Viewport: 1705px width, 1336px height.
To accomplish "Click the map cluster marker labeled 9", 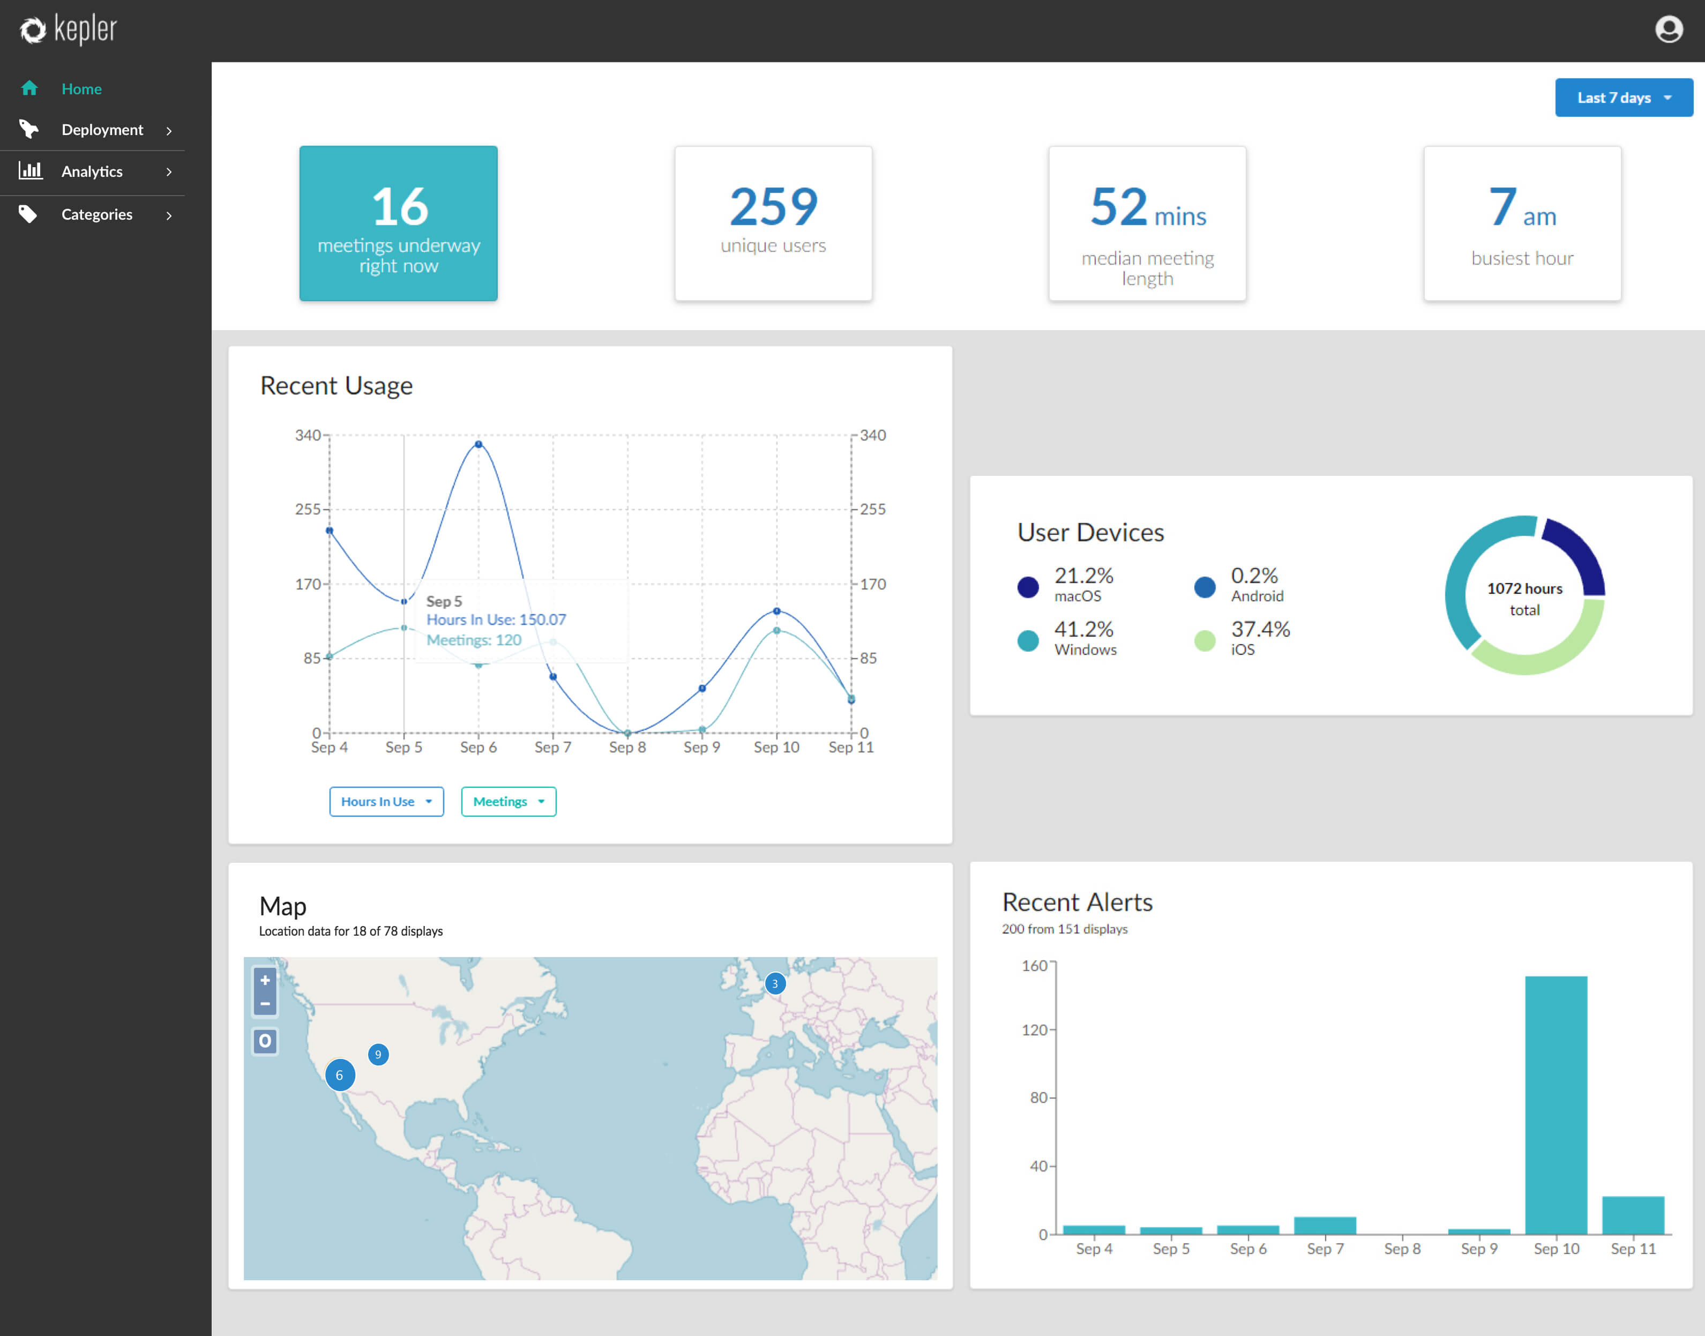I will pos(378,1055).
